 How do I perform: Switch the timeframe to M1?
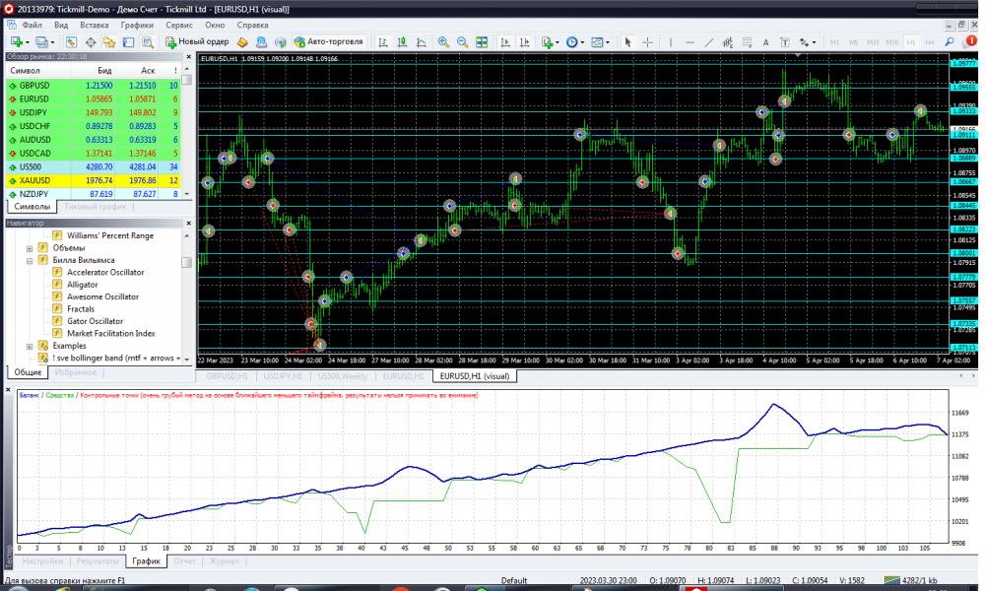[834, 42]
